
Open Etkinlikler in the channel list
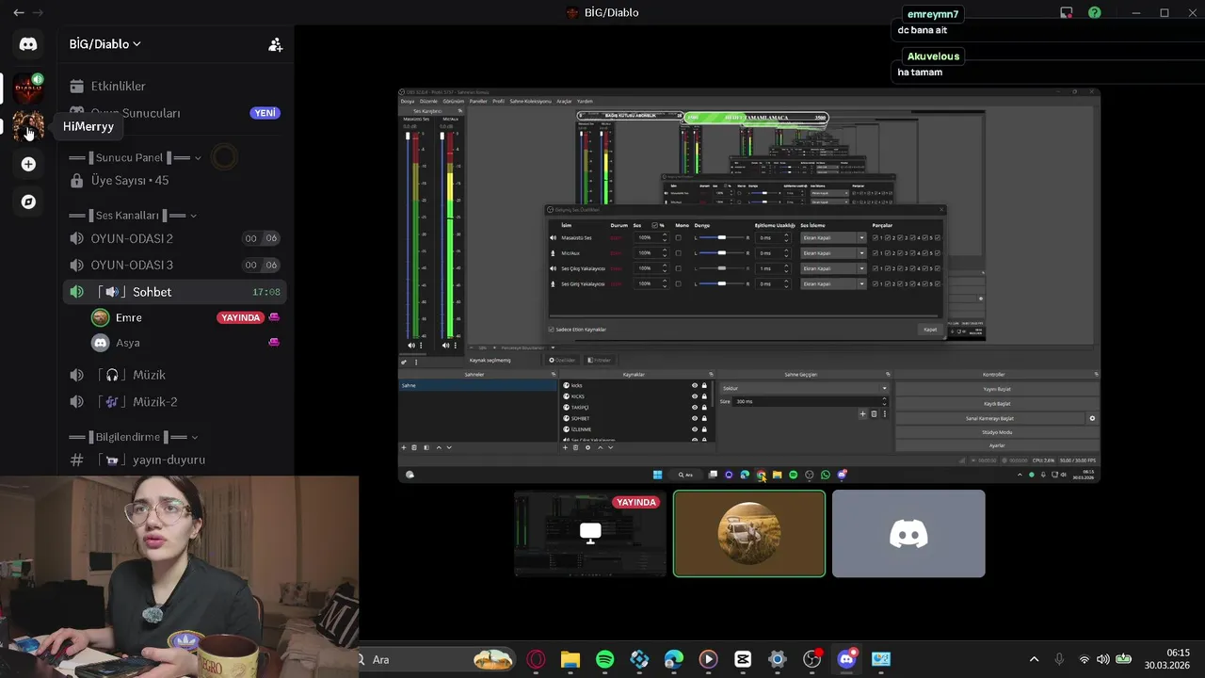click(x=174, y=86)
